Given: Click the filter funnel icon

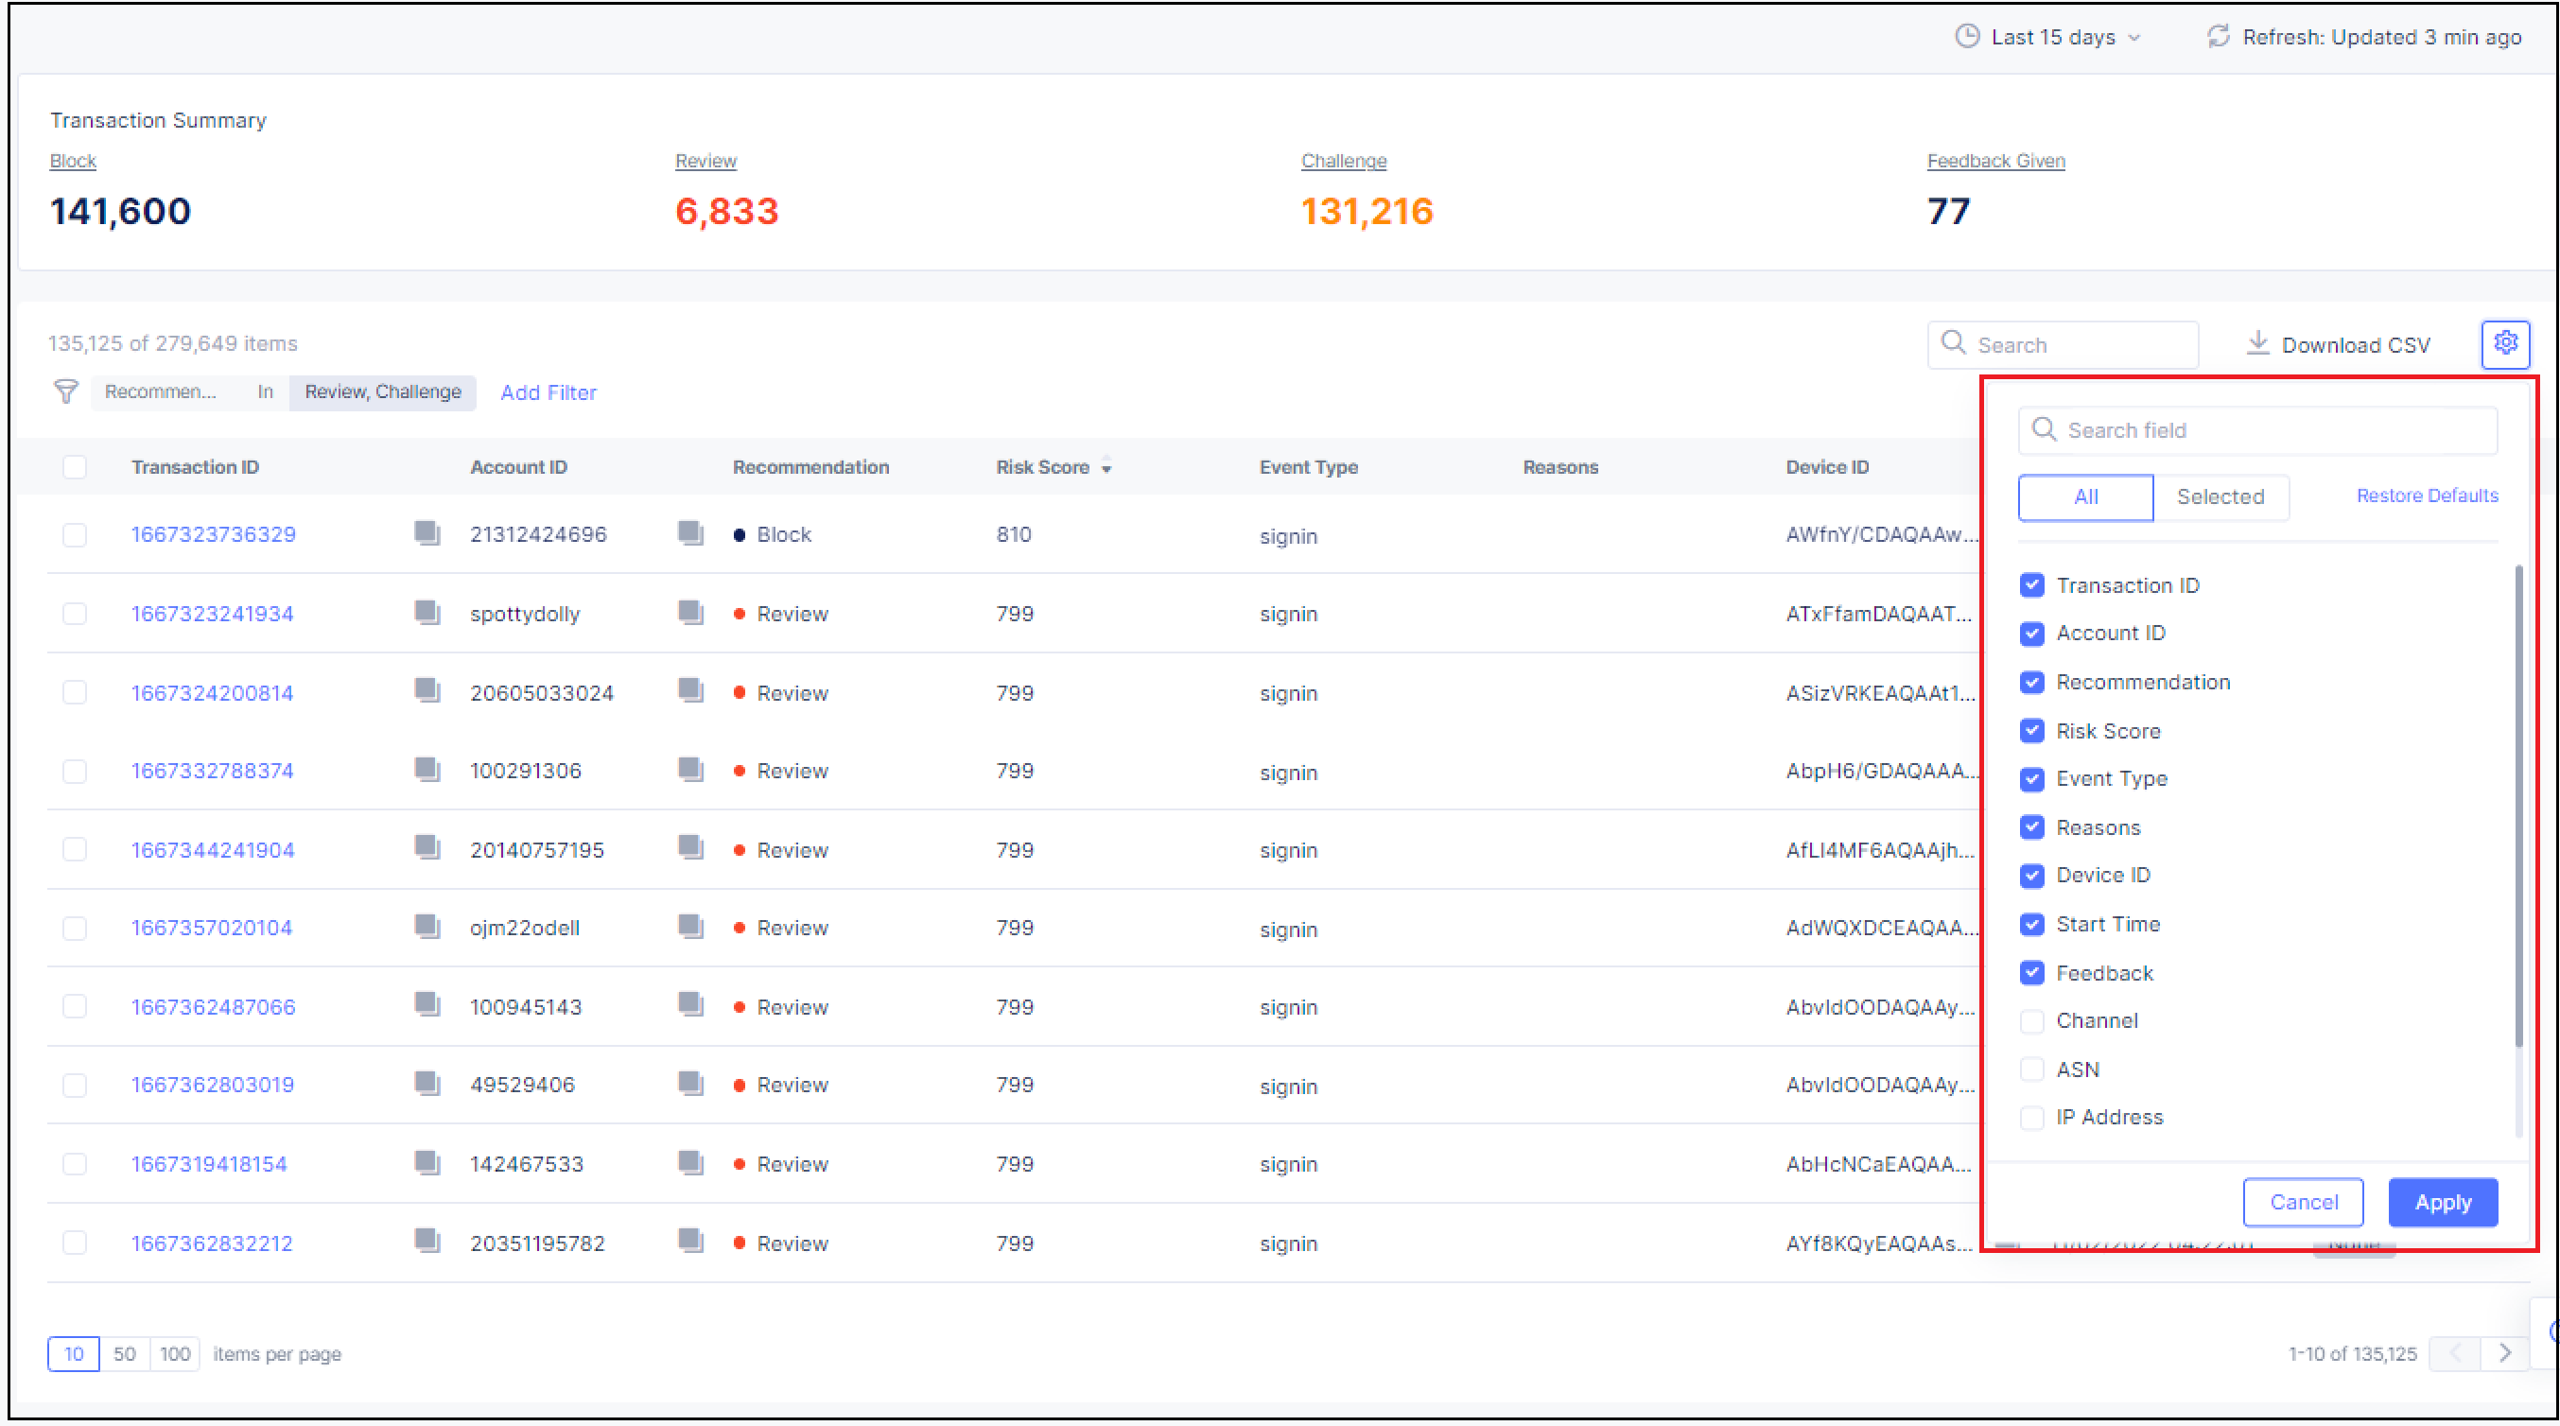Looking at the screenshot, I should (x=64, y=391).
